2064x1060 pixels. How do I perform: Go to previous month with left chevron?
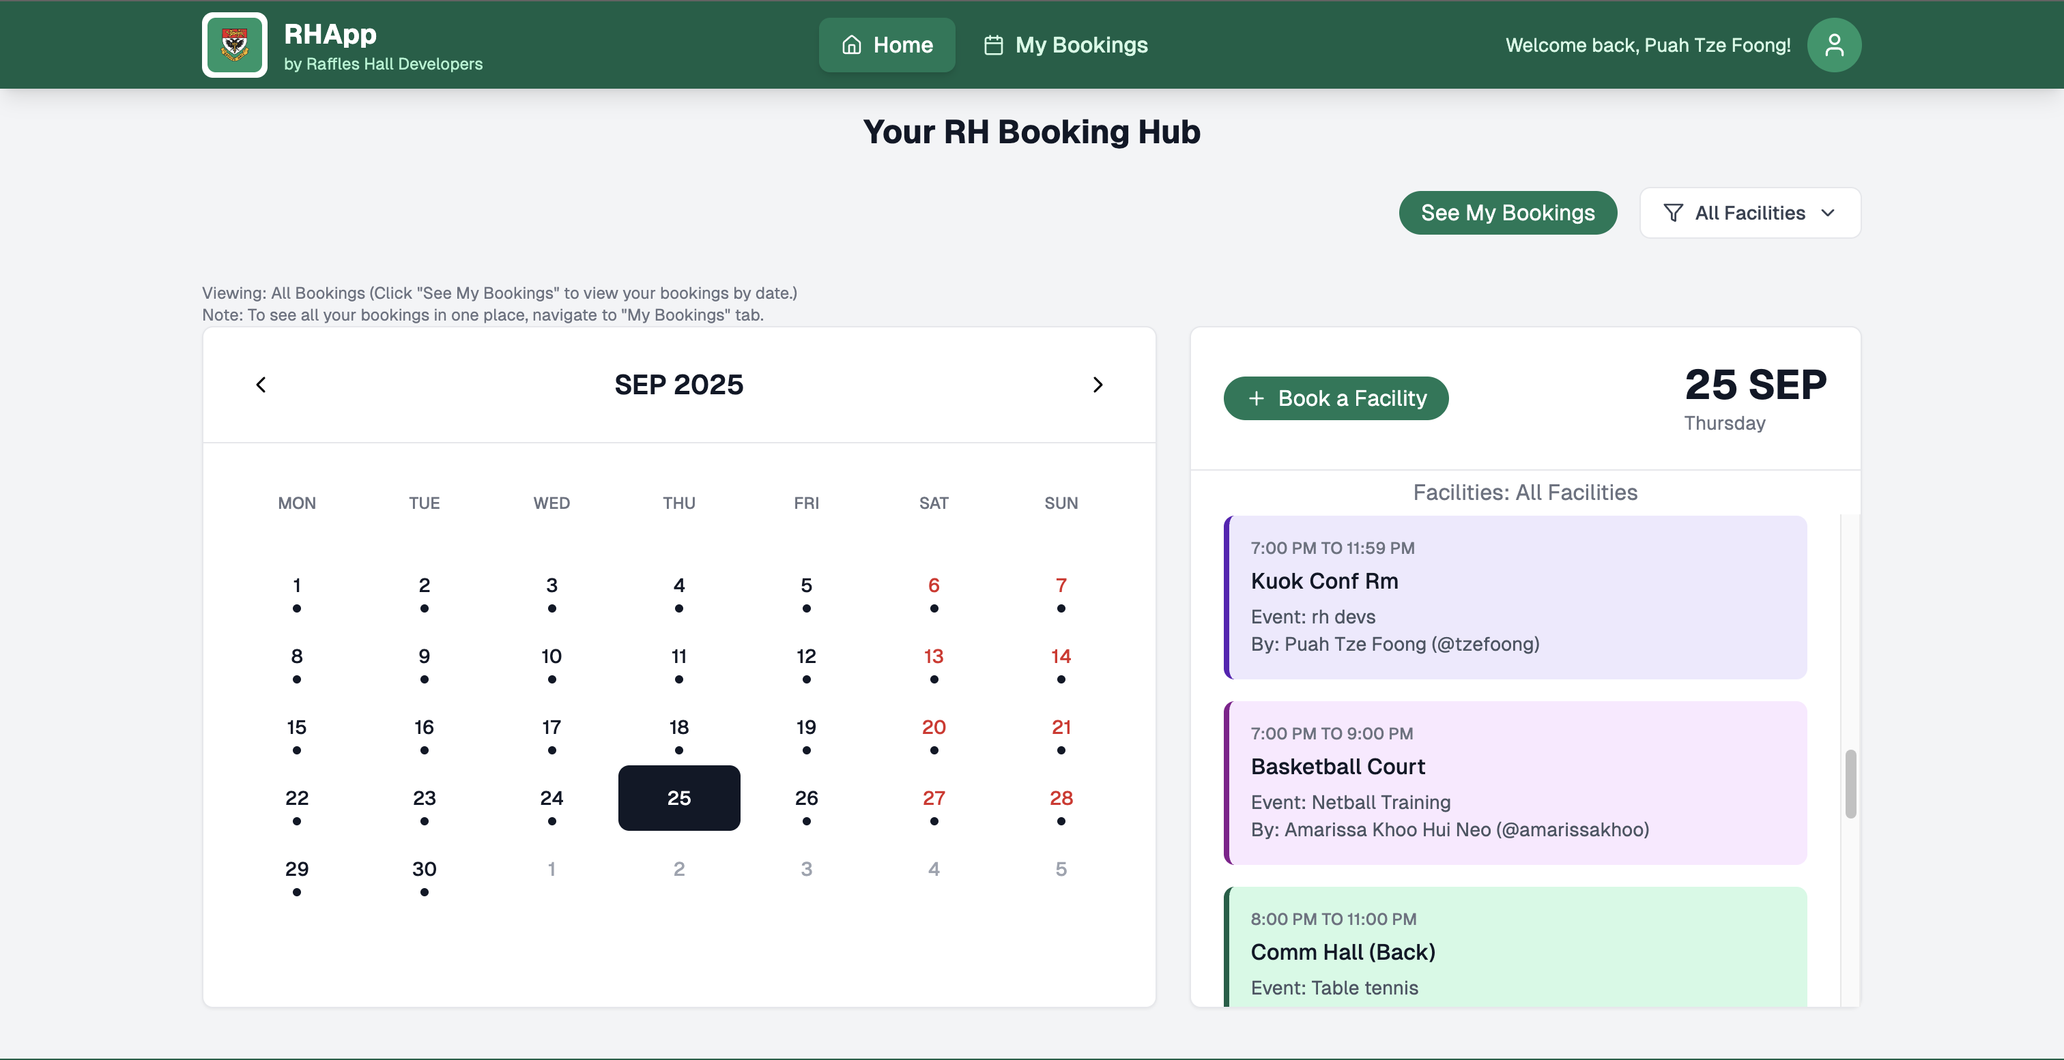click(261, 385)
